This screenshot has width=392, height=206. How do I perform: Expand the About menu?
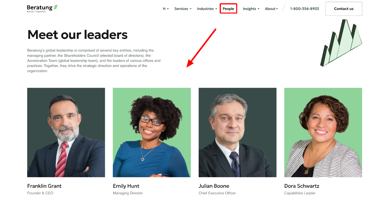pyautogui.click(x=271, y=9)
